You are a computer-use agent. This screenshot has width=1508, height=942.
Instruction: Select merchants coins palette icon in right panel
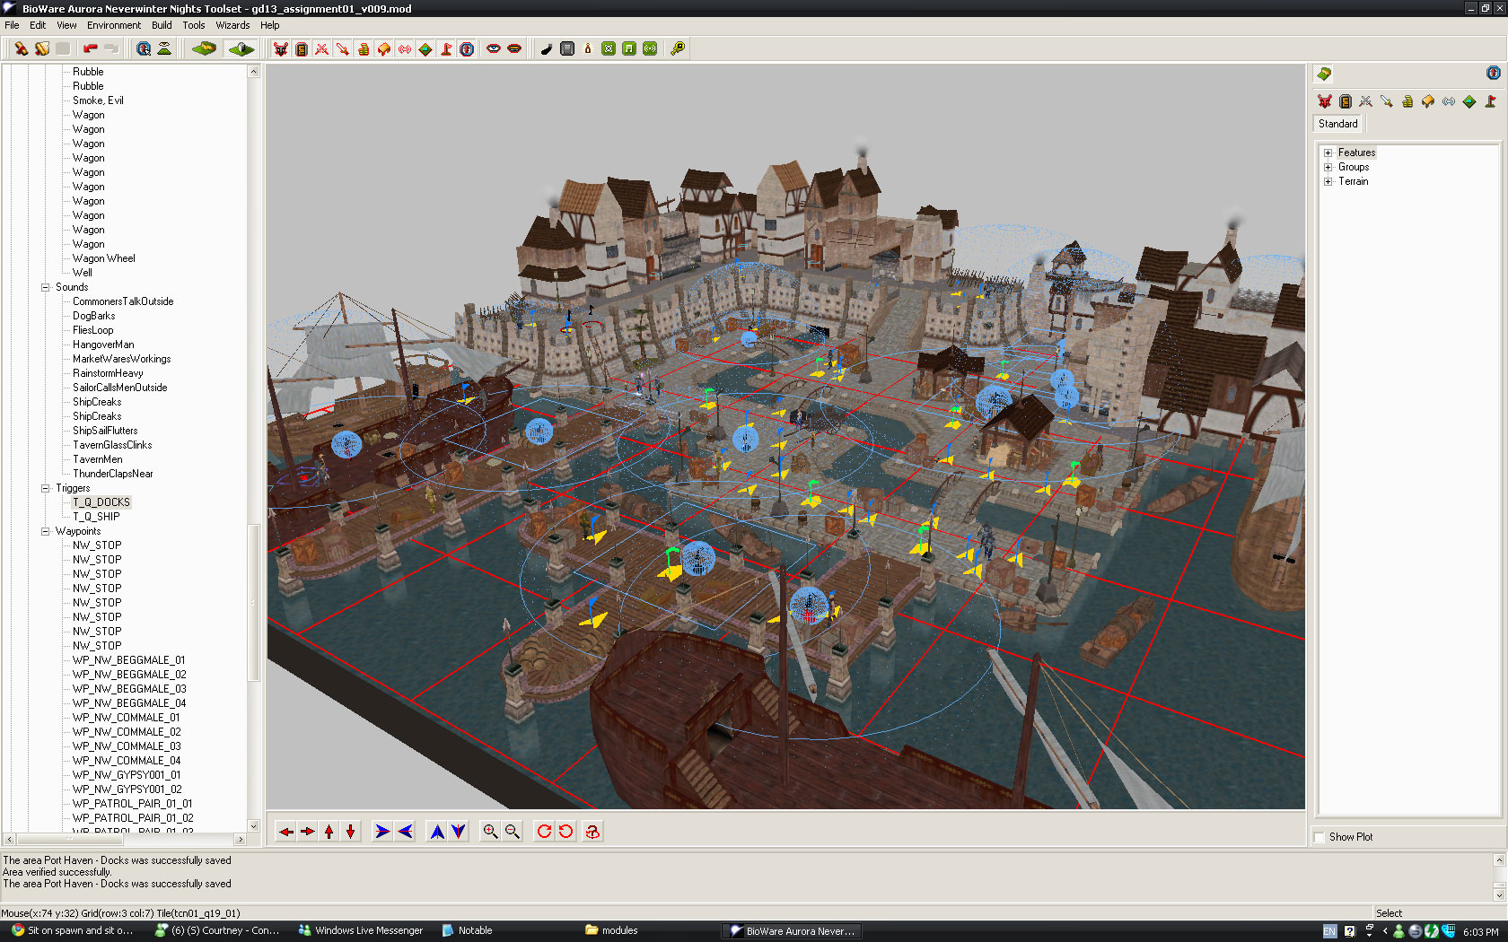pos(1407,101)
